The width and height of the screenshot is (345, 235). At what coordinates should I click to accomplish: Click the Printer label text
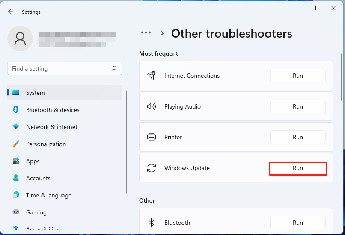(x=173, y=137)
